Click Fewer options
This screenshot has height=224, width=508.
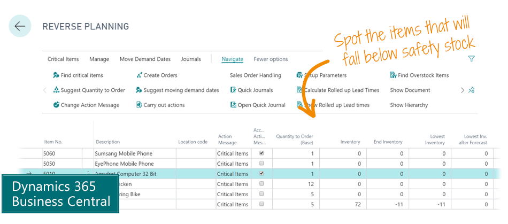pos(271,59)
